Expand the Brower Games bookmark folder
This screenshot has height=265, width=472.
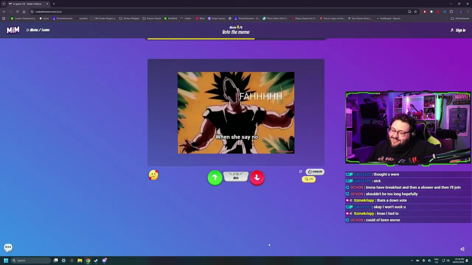click(x=152, y=18)
